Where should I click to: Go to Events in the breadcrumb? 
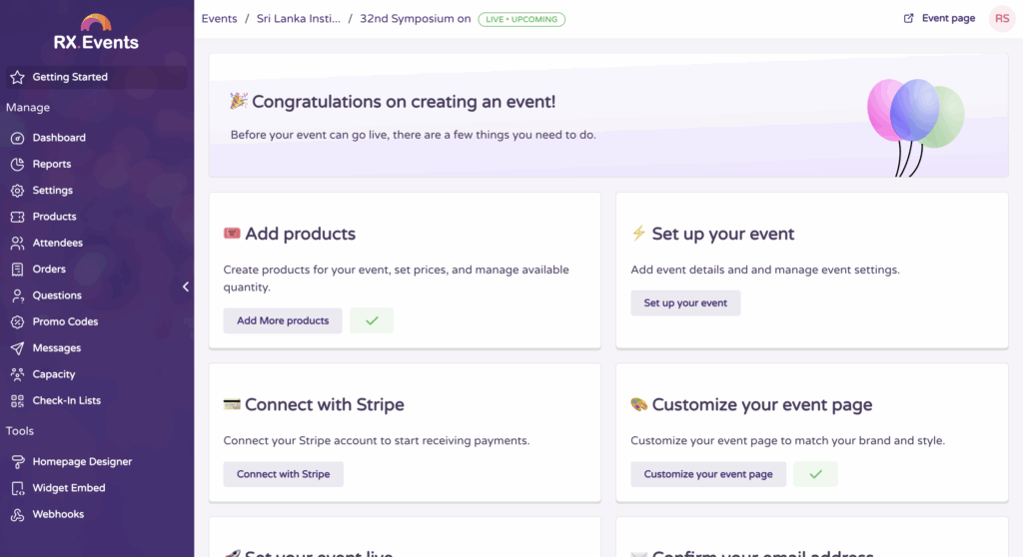click(x=219, y=19)
